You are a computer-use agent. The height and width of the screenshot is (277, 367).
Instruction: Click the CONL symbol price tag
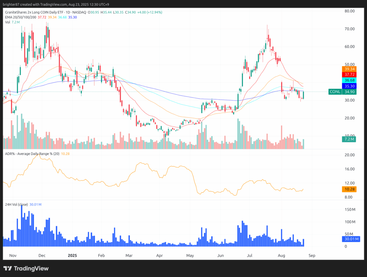[x=335, y=92]
